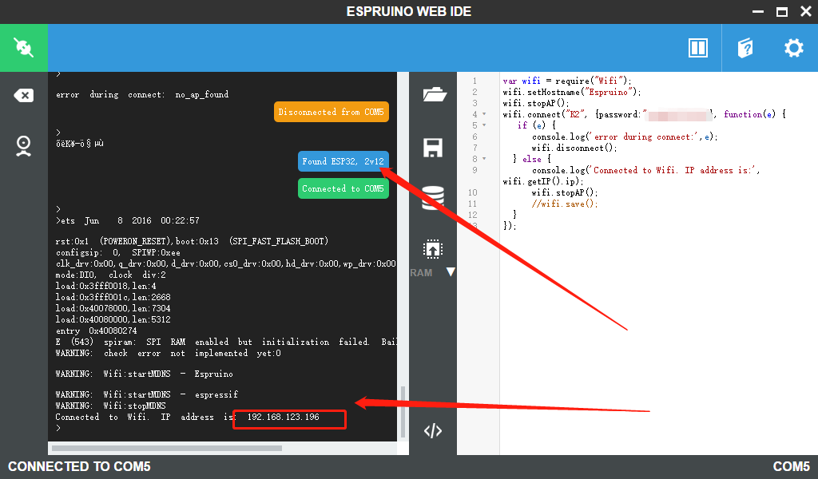This screenshot has width=818, height=479.
Task: Switch editor mode with the code brackets icon
Action: click(x=433, y=430)
